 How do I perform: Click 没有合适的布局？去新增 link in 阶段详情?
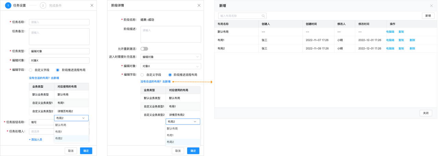(155, 82)
